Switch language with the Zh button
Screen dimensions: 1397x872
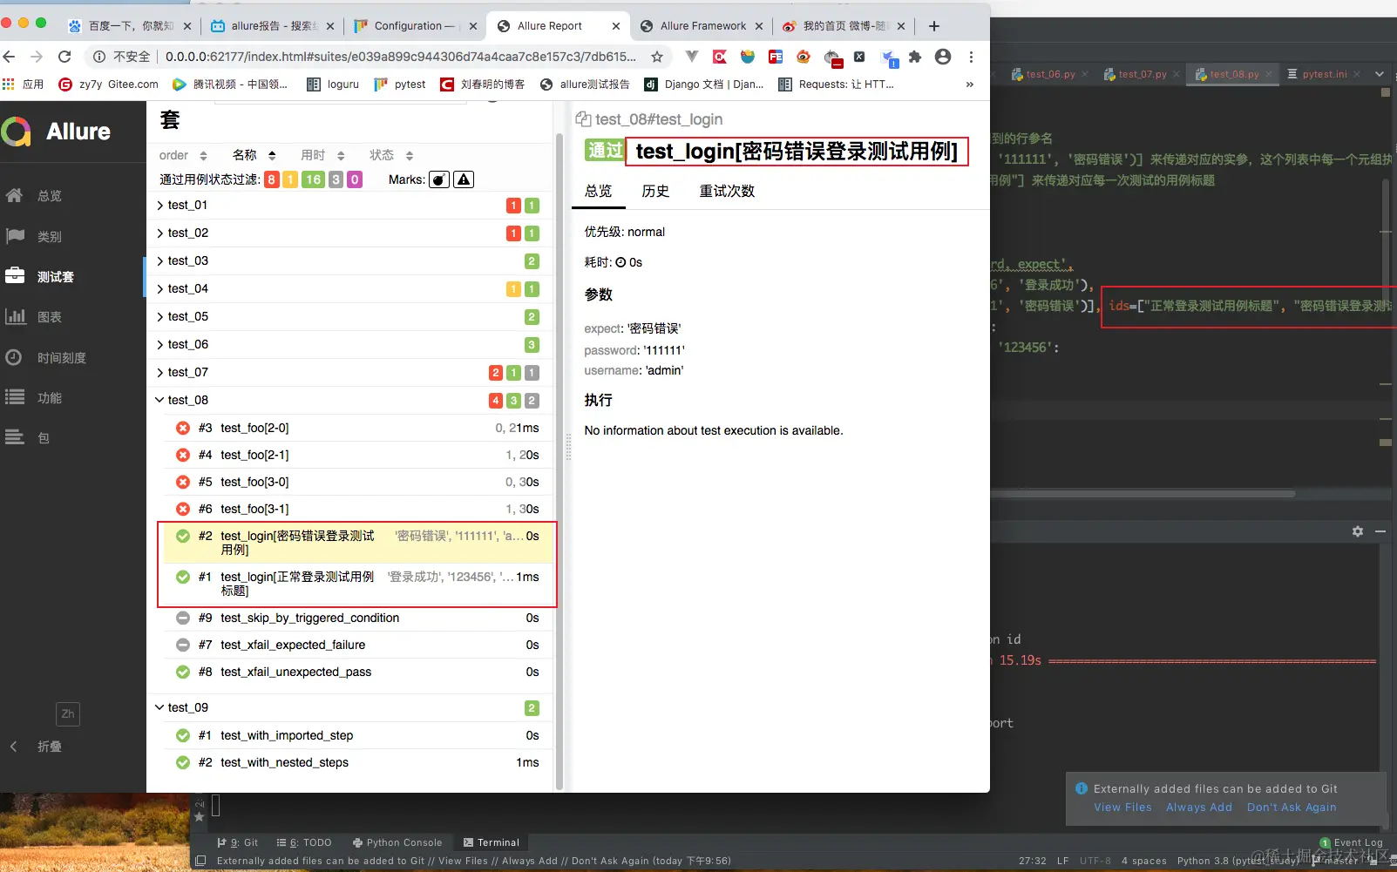[x=68, y=713]
